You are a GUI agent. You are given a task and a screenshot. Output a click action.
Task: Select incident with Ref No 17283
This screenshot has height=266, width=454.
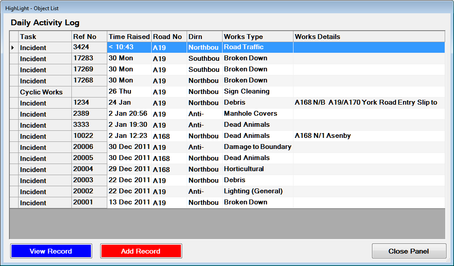tap(89, 58)
